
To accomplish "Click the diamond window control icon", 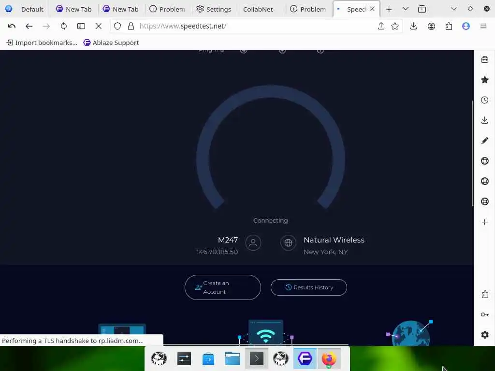I will point(470,9).
